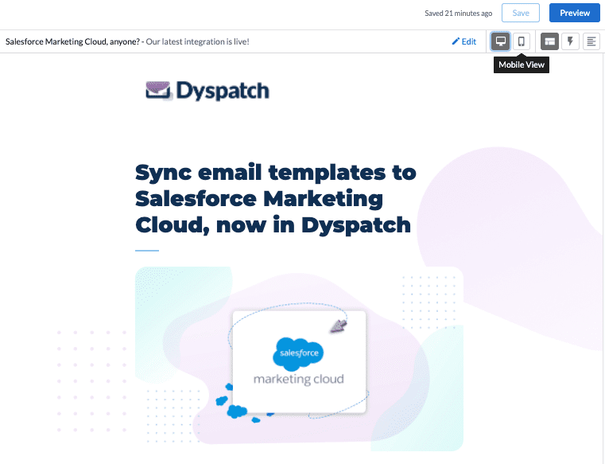Screen dimensions: 605x464
Task: Open the layout blocks panel icon
Action: click(549, 41)
